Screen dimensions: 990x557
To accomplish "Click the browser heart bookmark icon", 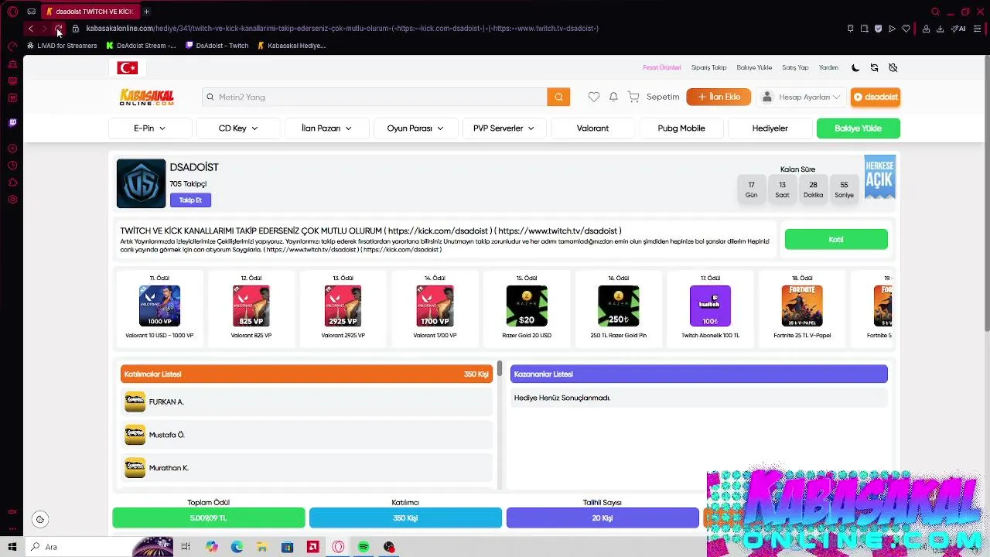I will pyautogui.click(x=906, y=29).
